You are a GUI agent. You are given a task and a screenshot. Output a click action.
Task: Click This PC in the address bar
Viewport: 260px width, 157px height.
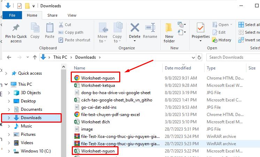[60, 57]
